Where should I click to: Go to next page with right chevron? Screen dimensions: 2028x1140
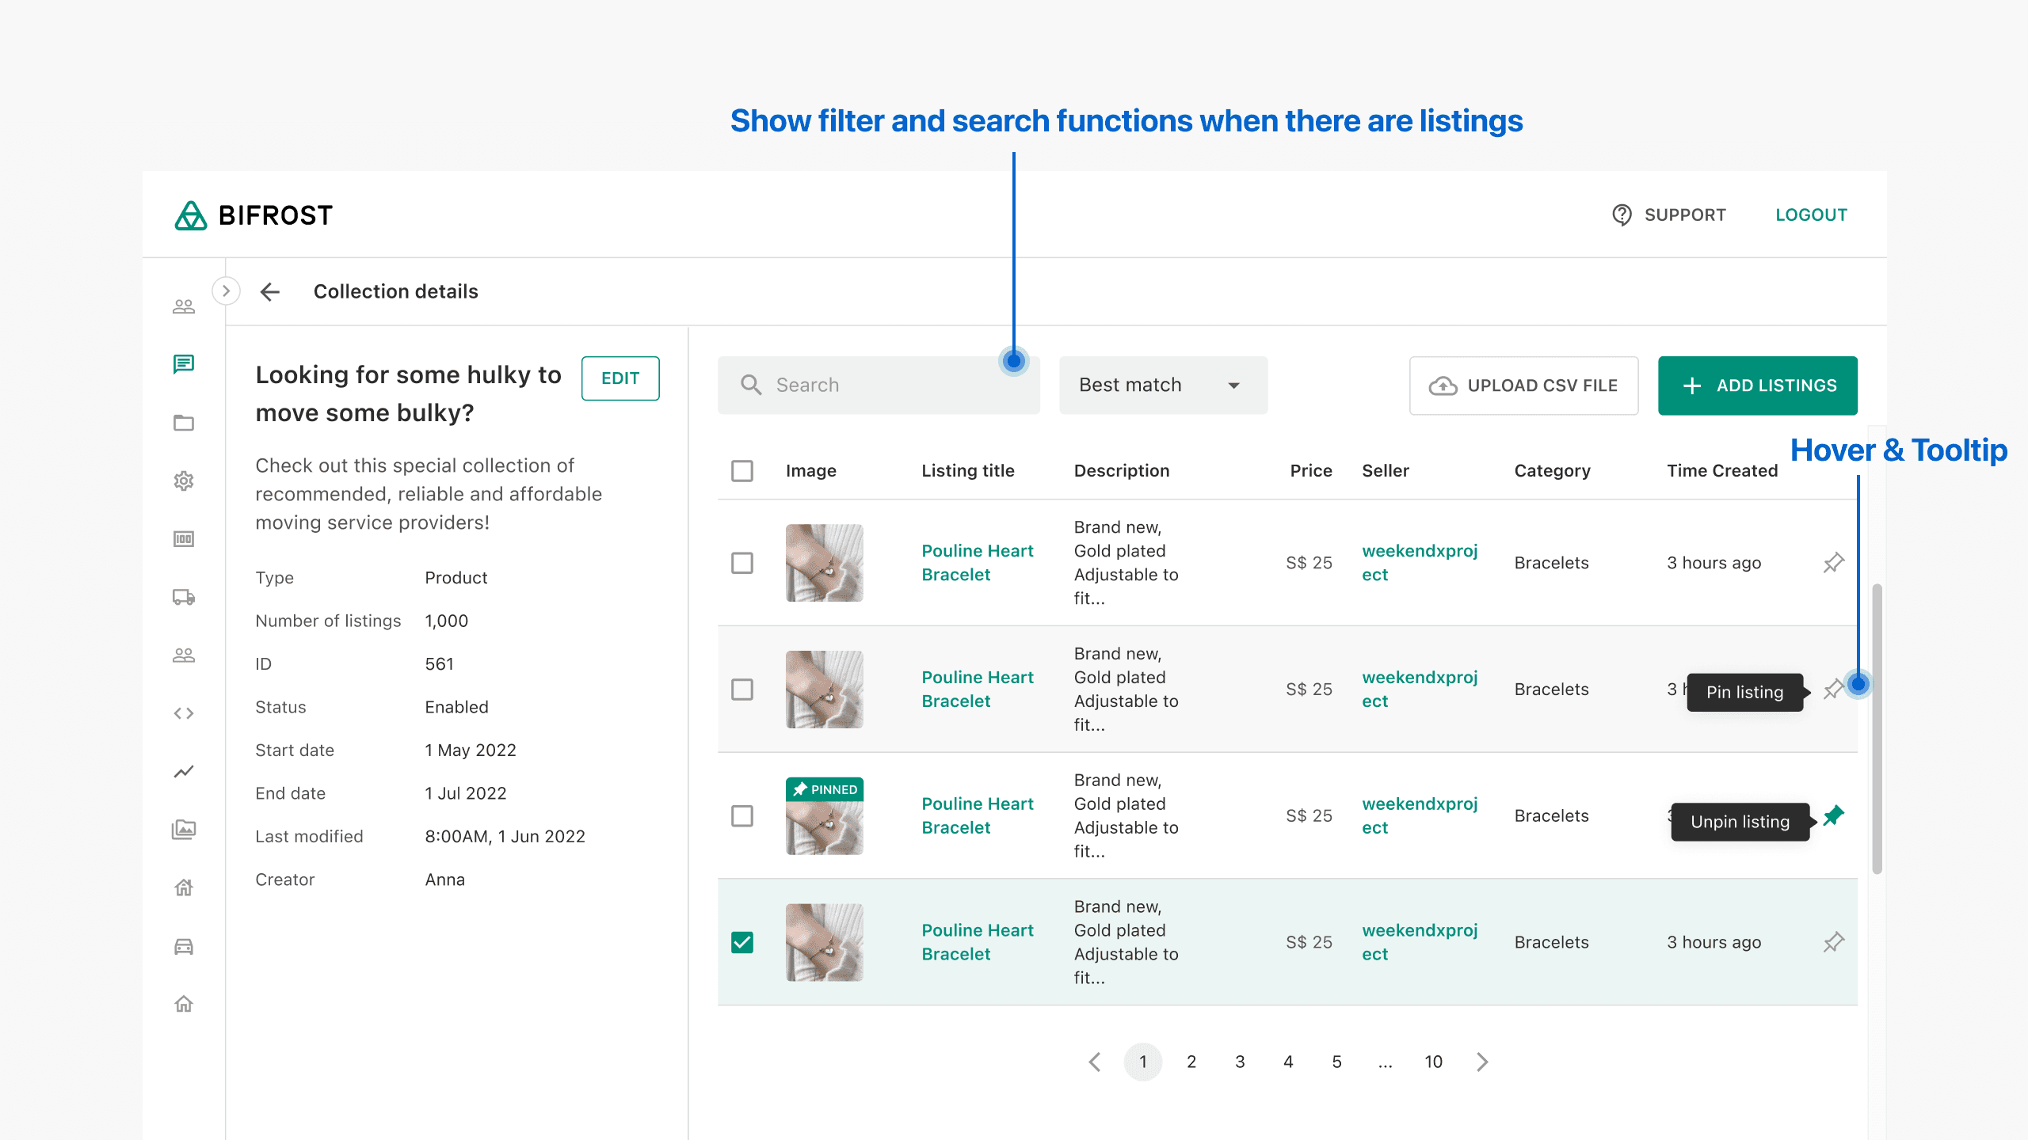coord(1482,1062)
